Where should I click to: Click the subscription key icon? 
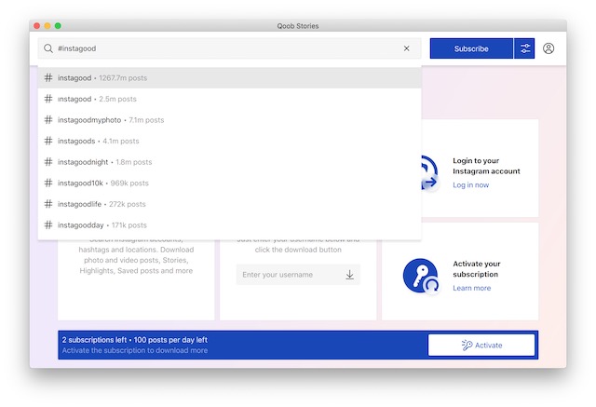[x=420, y=276]
